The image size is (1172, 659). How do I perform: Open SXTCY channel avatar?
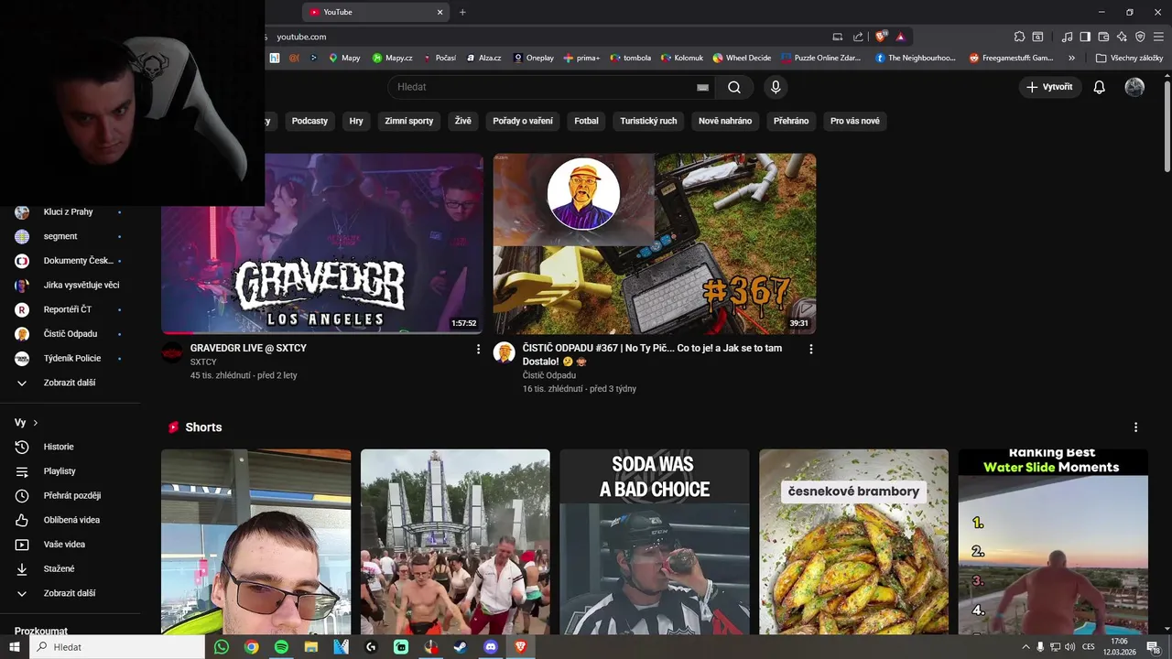pyautogui.click(x=172, y=353)
